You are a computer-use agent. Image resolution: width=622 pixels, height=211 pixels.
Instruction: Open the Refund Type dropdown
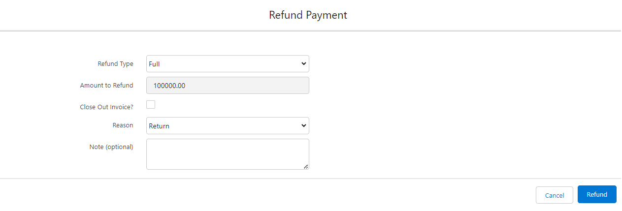228,64
